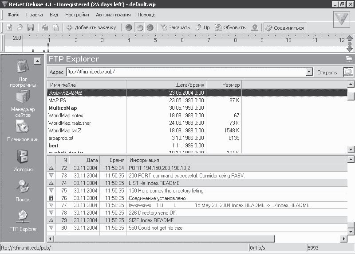The image size is (355, 254).
Task: Open the Автоматизация menu
Action: pos(113,15)
